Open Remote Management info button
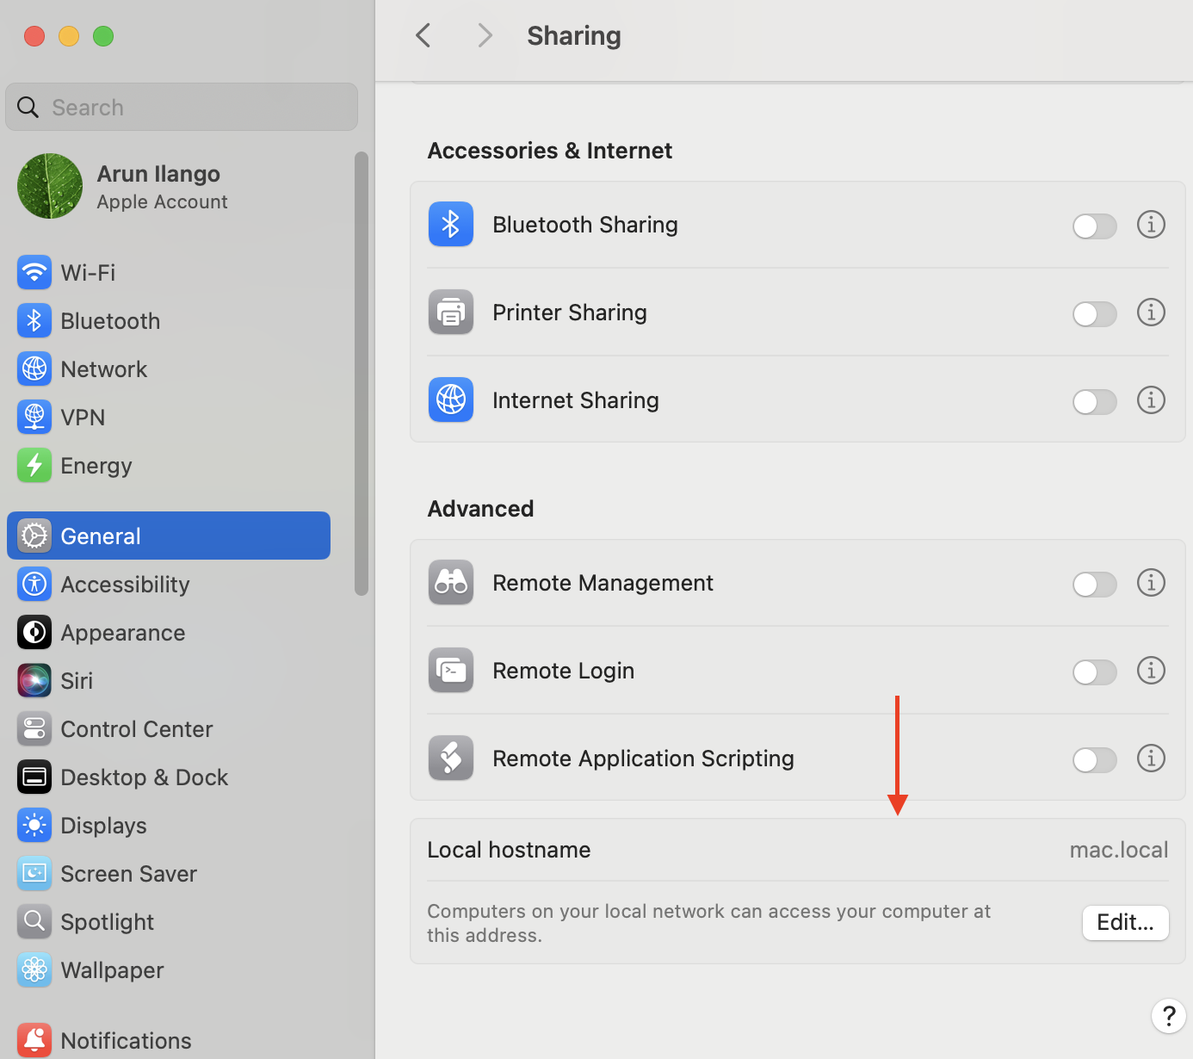Viewport: 1193px width, 1059px height. point(1151,583)
